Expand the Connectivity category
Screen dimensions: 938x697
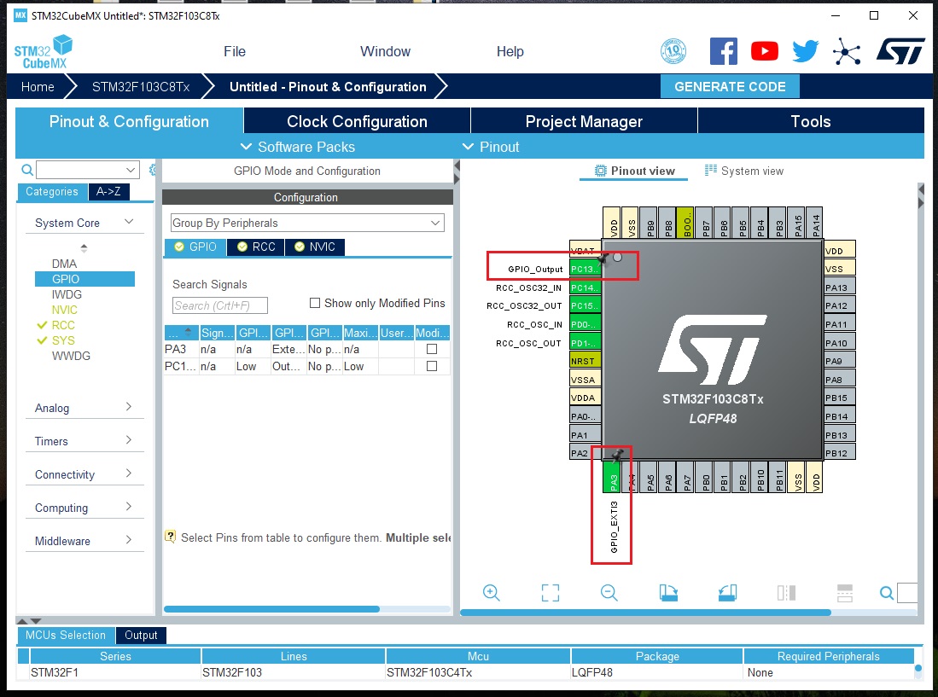[x=84, y=474]
